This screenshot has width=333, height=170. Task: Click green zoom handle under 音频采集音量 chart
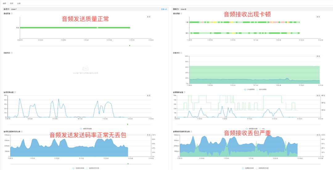(x=128, y=124)
